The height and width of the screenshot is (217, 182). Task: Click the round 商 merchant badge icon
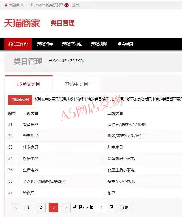66,5
